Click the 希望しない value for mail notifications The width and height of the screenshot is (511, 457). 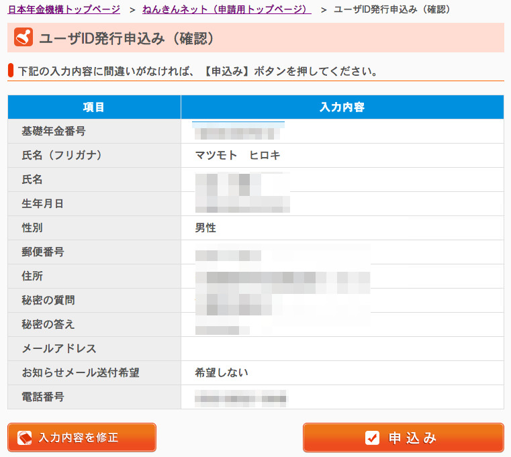(216, 373)
